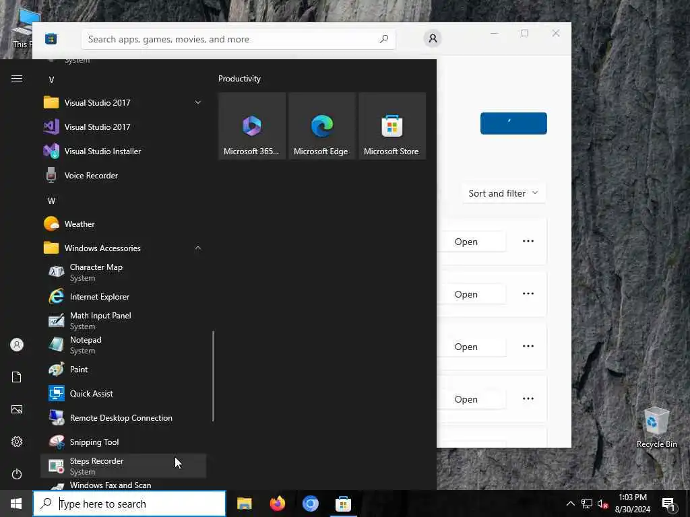Screen dimensions: 690x517
Task: Open Pictures from Start sidebar
Action: click(x=17, y=409)
